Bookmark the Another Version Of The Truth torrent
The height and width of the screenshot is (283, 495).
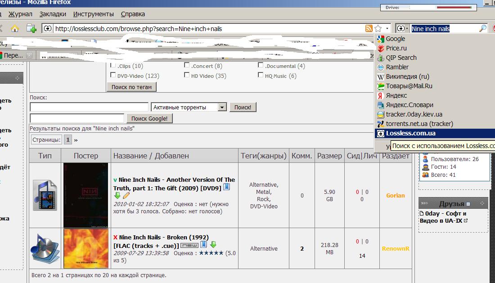coord(227,187)
